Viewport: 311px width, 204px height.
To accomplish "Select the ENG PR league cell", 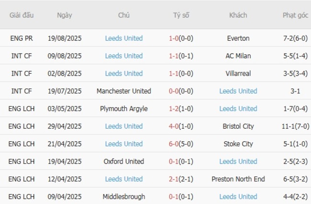I will coord(22,38).
